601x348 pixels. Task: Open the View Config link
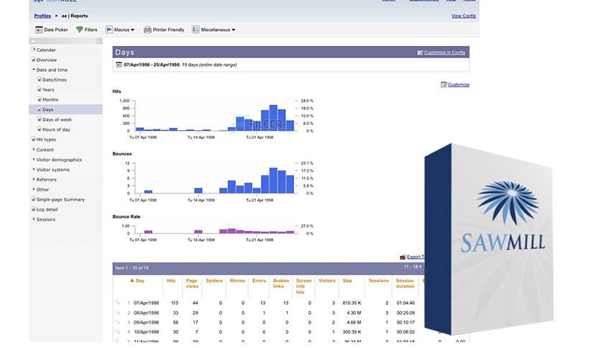point(464,16)
